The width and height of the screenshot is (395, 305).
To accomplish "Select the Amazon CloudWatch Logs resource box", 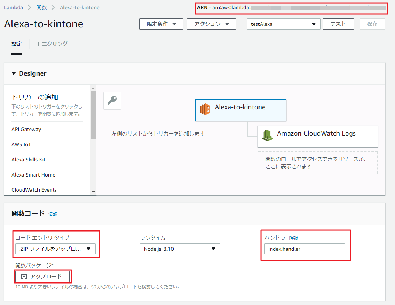I will pyautogui.click(x=318, y=136).
